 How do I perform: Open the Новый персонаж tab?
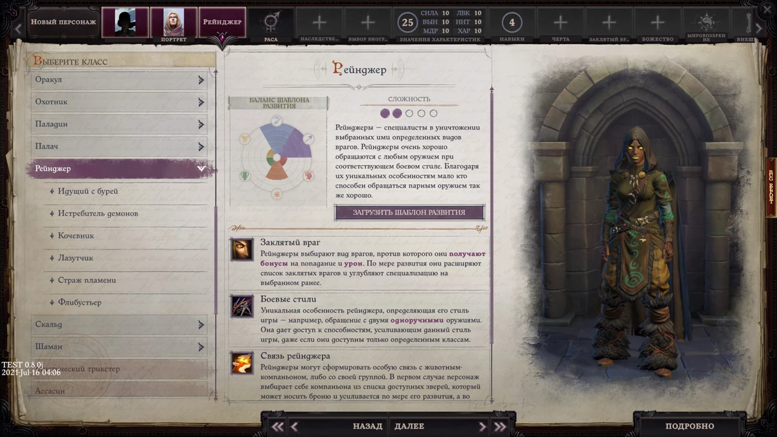pos(63,21)
